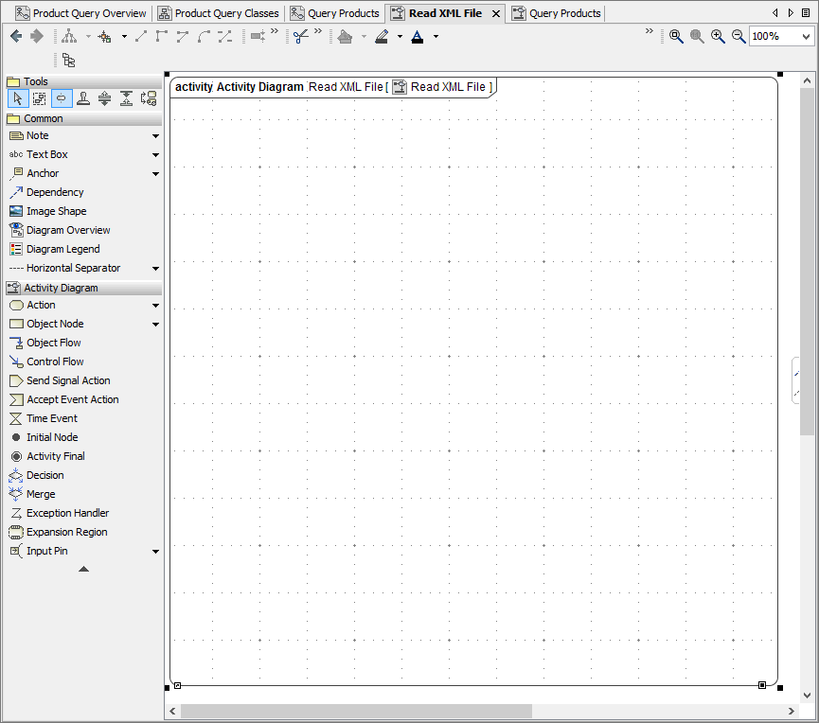The height and width of the screenshot is (723, 819).
Task: Toggle the link creation mode tool
Action: coord(61,97)
